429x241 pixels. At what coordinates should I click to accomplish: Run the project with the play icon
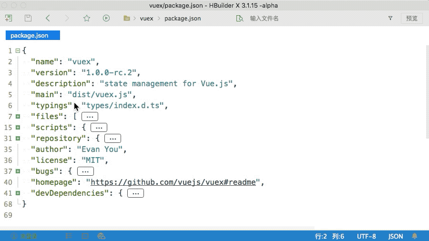click(106, 18)
